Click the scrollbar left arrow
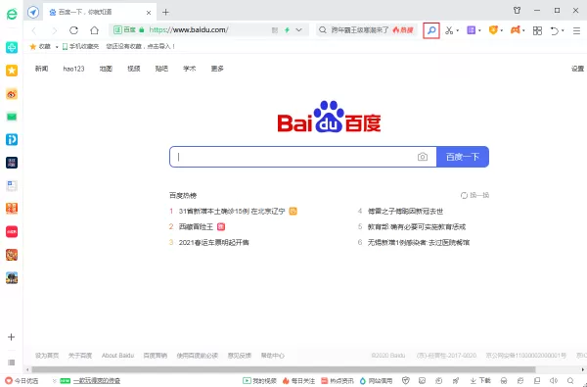This screenshot has width=587, height=387. pos(27,369)
